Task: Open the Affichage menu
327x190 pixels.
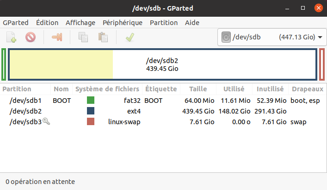Action: click(80, 23)
